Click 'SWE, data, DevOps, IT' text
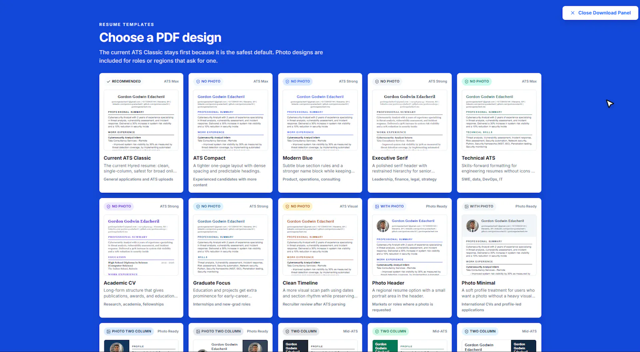Image resolution: width=640 pixels, height=352 pixels. tap(482, 179)
